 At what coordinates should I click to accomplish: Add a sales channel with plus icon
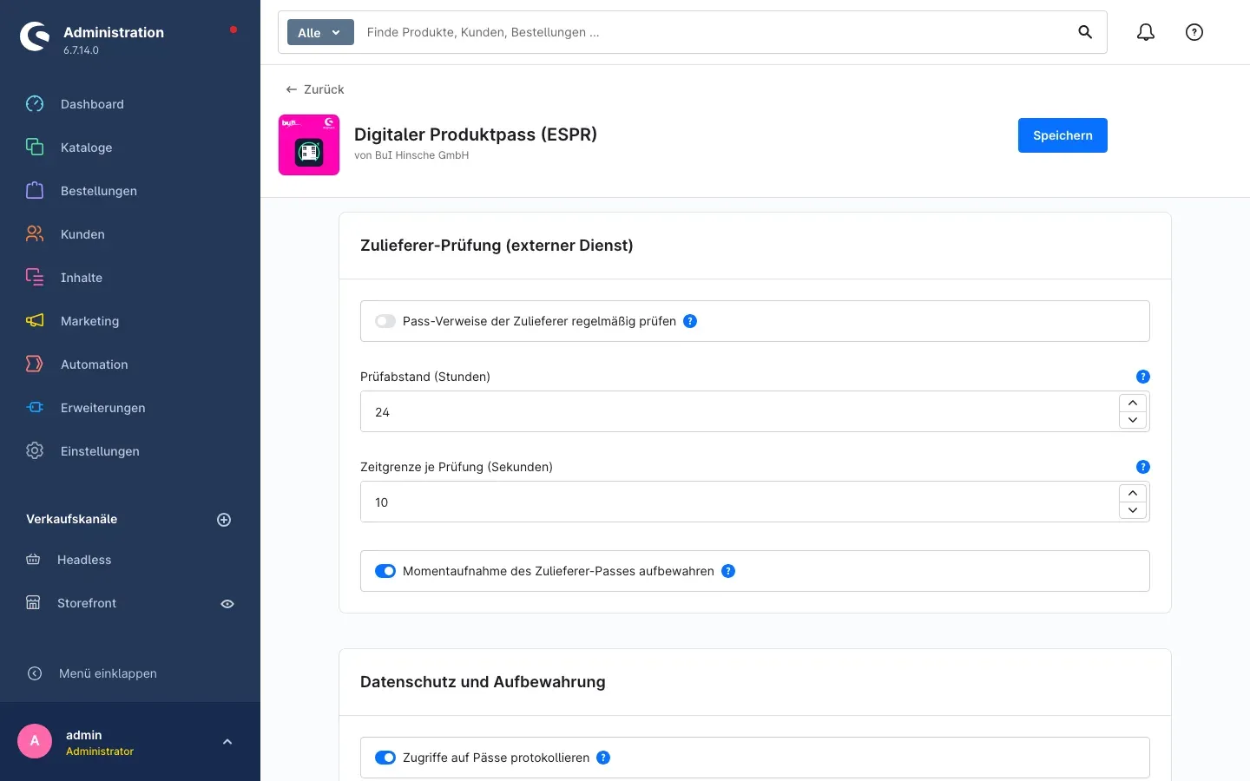pos(224,520)
